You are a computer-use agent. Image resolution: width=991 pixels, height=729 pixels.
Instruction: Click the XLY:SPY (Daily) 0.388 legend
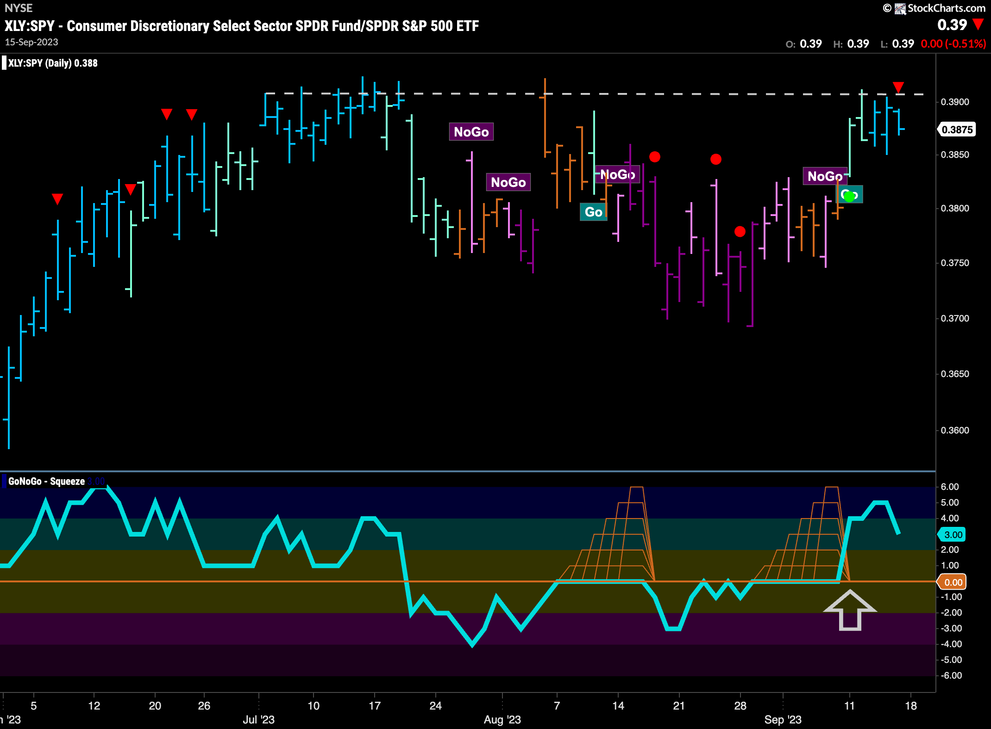tap(53, 63)
